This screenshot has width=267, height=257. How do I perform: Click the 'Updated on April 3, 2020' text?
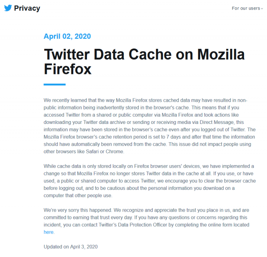[x=71, y=247]
